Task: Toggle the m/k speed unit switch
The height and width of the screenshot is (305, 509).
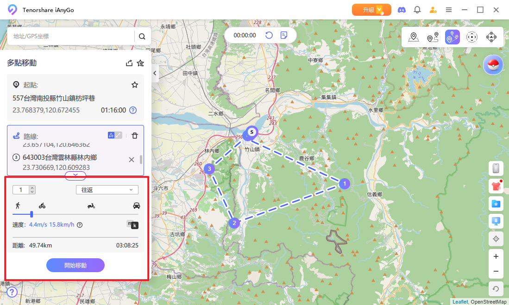Action: (x=132, y=224)
